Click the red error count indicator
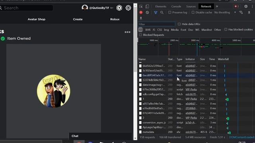This screenshot has height=143, width=255. click(236, 6)
